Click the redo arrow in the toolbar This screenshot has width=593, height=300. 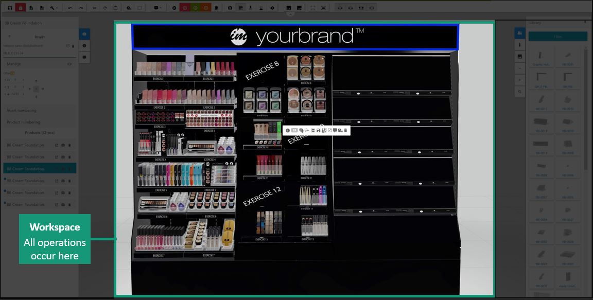81,8
